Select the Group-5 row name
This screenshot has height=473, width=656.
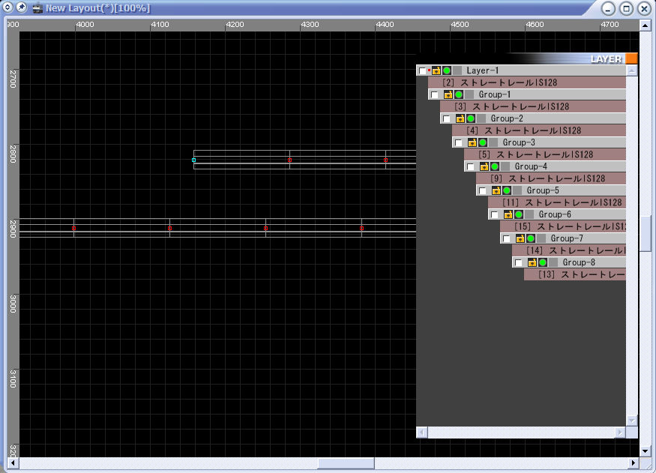[543, 190]
